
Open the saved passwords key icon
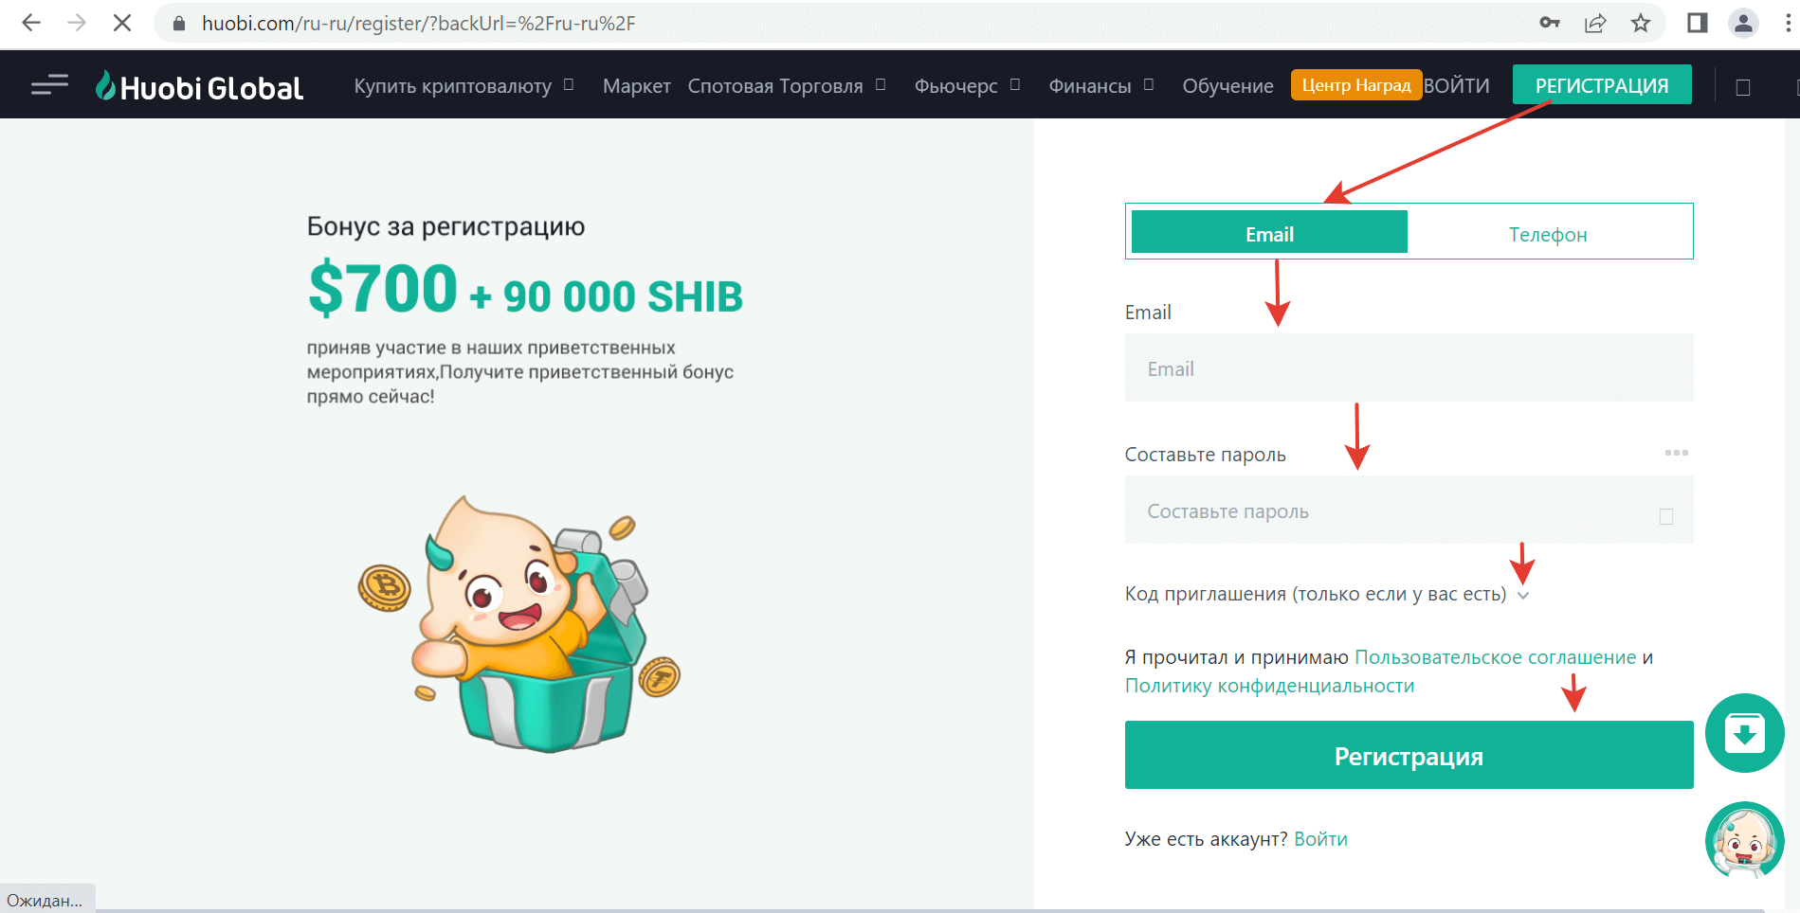1550,24
